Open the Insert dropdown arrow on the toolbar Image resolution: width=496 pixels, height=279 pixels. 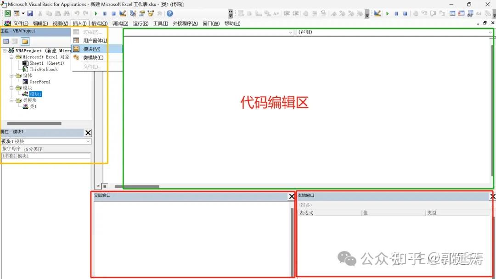pyautogui.click(x=22, y=14)
